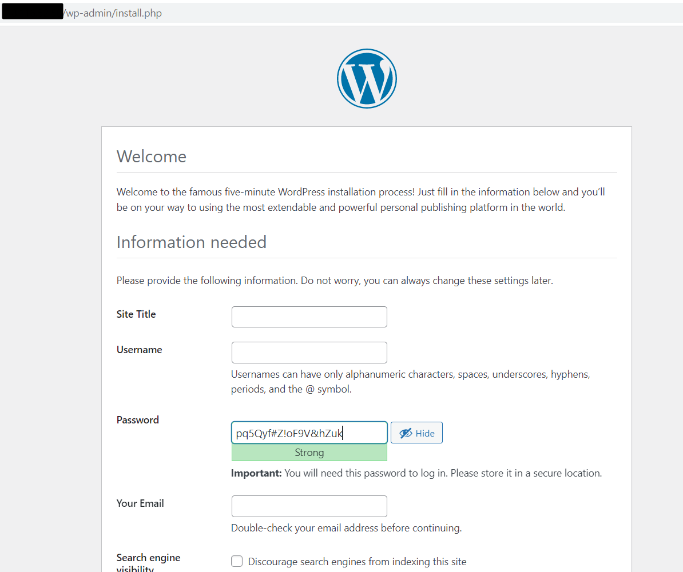683x572 pixels.
Task: Click the 'Welcome to the famous five-minute' paragraph
Action: coord(361,199)
